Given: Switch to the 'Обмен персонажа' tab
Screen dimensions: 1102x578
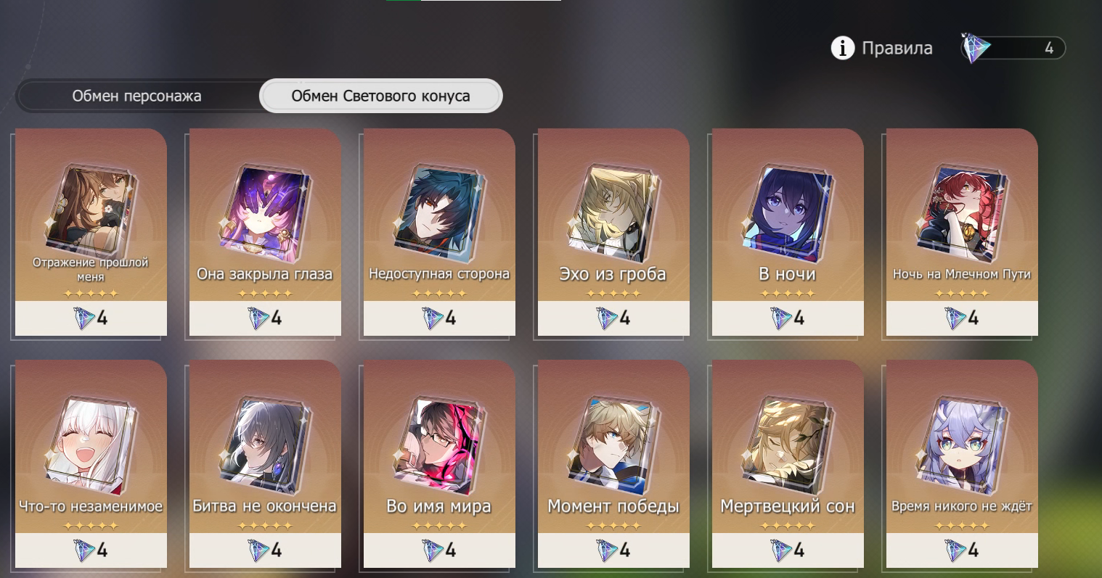Looking at the screenshot, I should pos(137,96).
